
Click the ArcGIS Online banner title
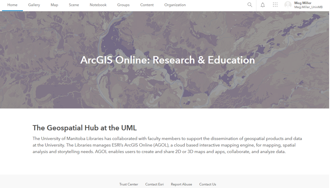point(167,60)
